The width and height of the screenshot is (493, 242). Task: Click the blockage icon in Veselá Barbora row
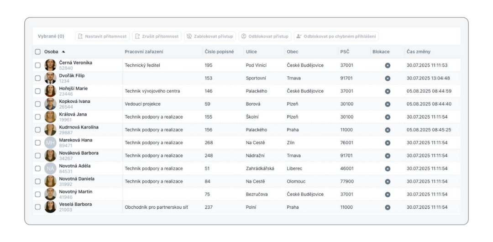[388, 207]
